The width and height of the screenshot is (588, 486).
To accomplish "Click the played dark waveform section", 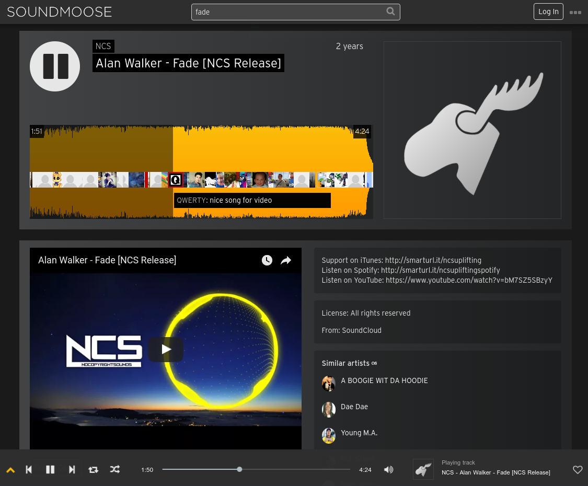I will [x=101, y=150].
